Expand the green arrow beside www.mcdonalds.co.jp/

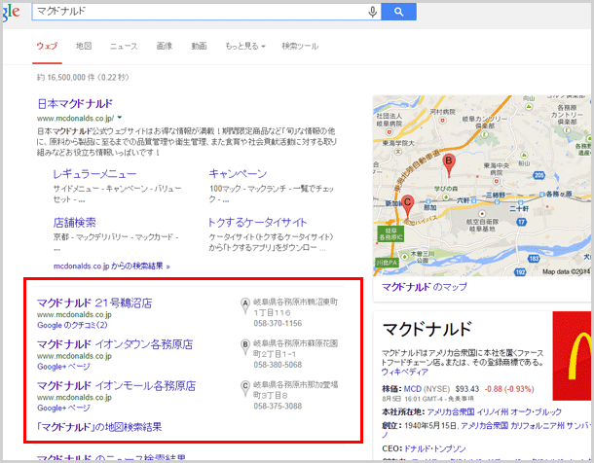(x=120, y=118)
